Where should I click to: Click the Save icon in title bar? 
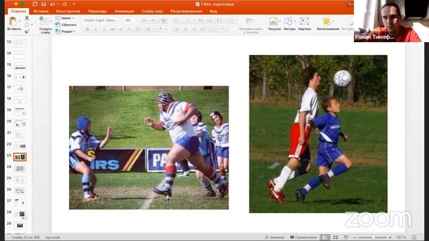click(44, 4)
